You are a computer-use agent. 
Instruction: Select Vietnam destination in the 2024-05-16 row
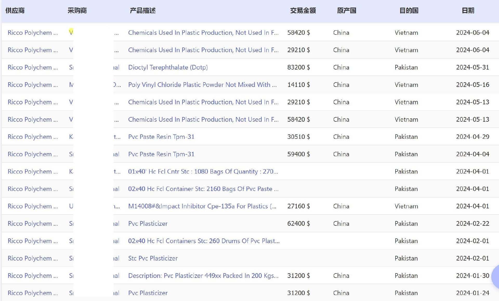pos(406,85)
